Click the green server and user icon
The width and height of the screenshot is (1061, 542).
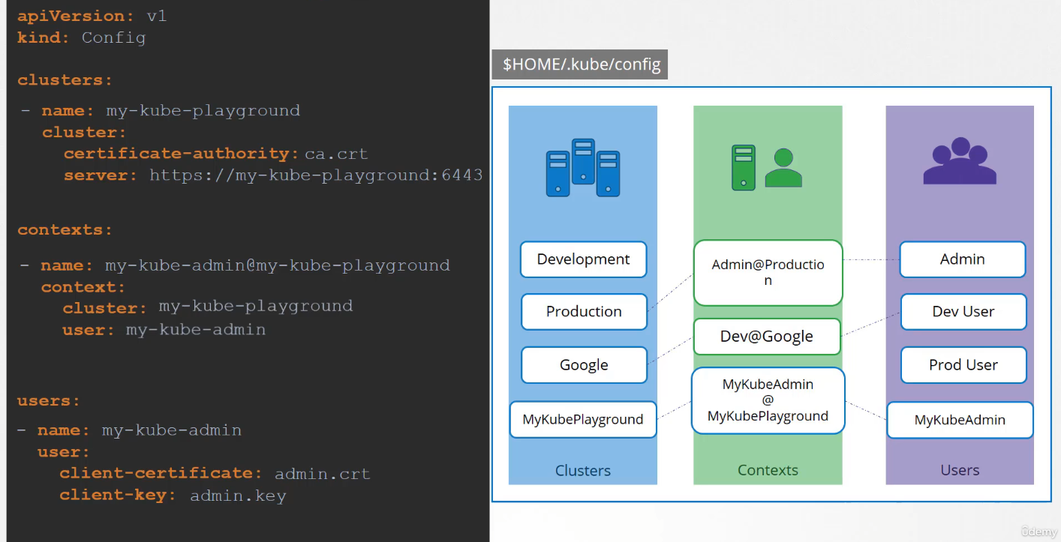[767, 166]
